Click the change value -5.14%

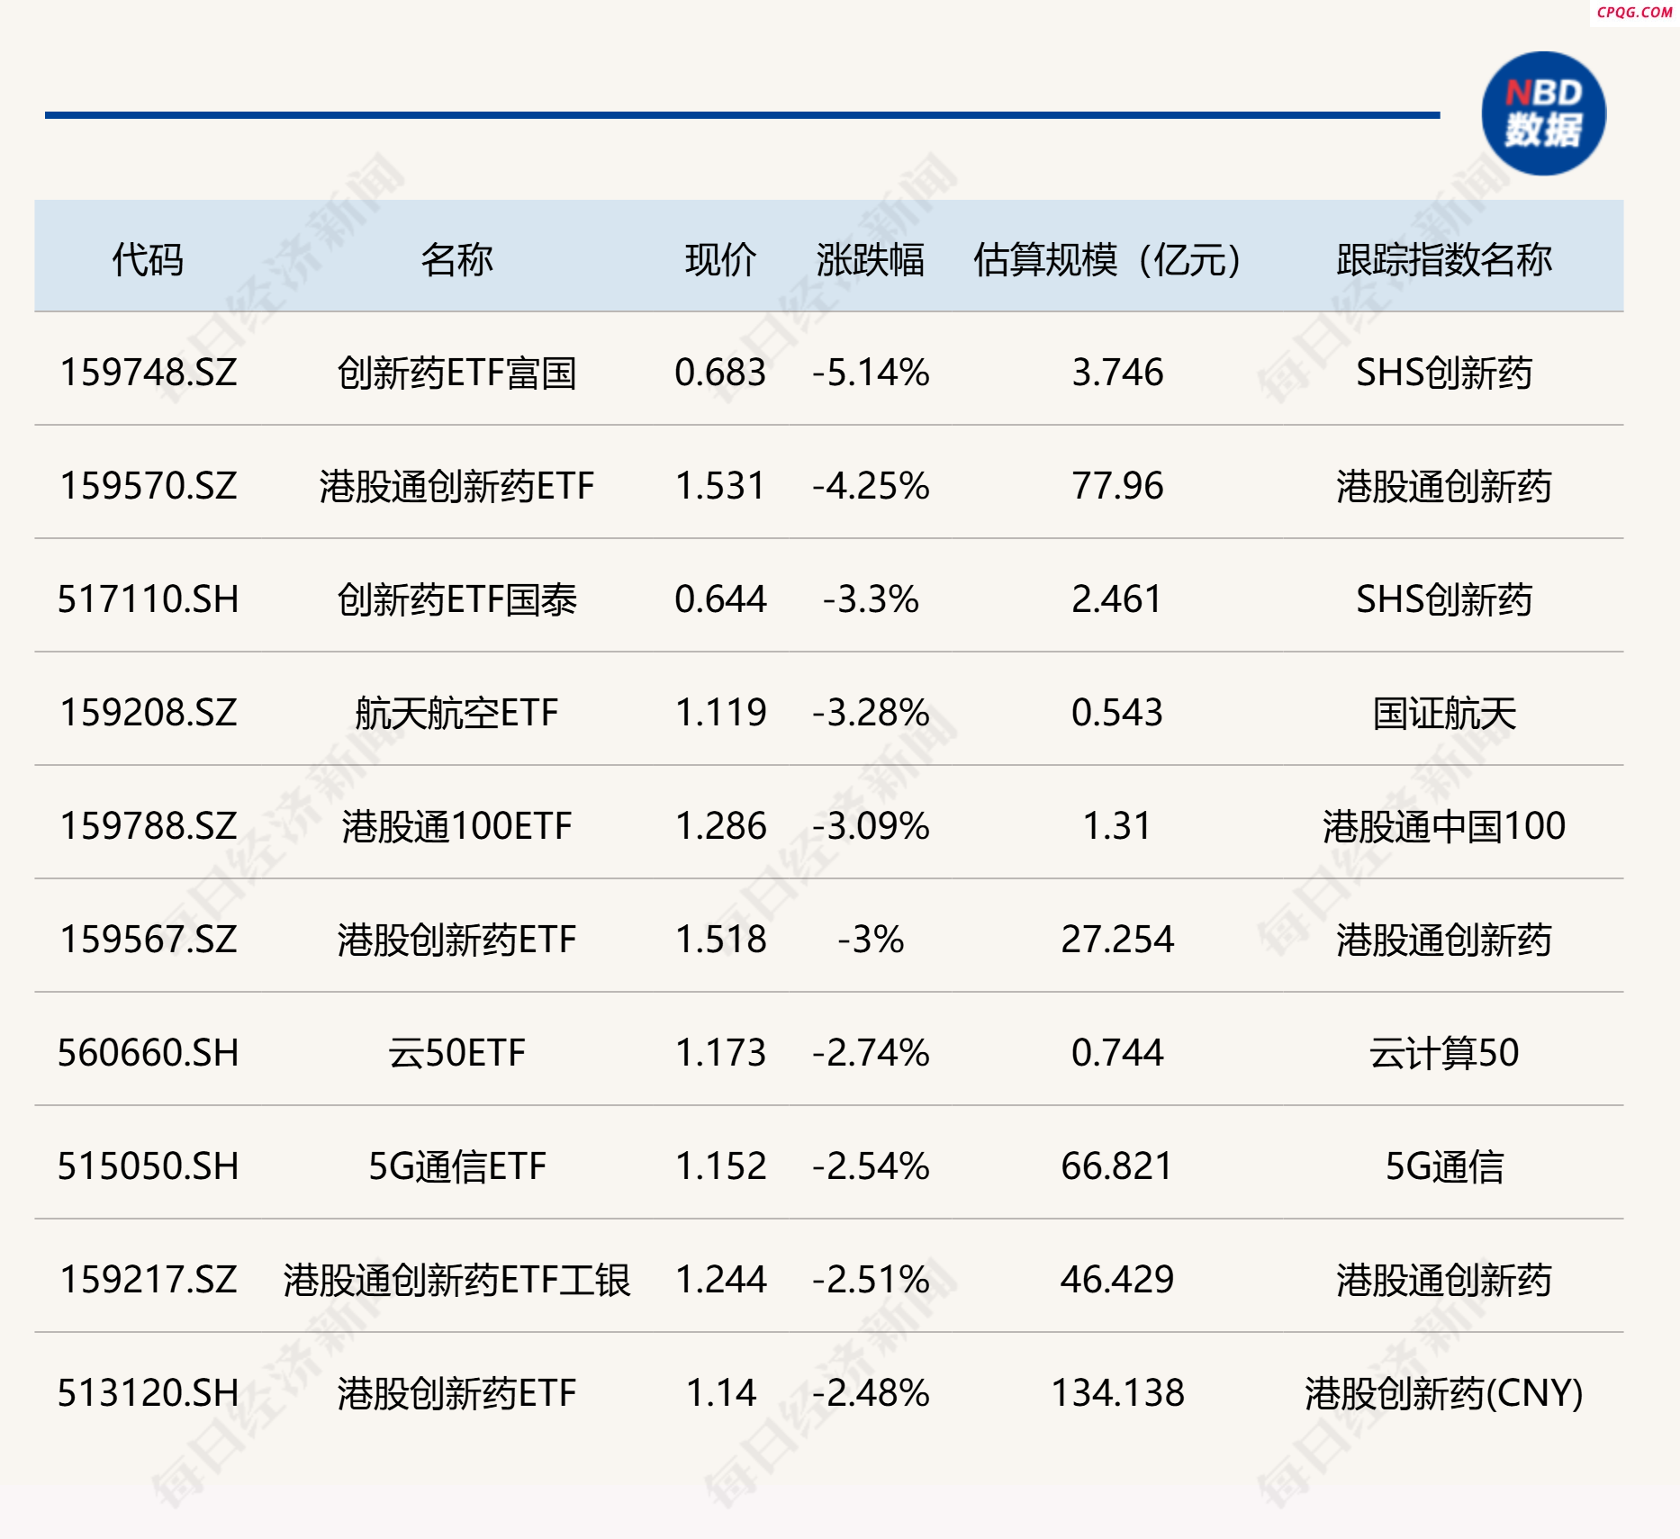click(871, 372)
